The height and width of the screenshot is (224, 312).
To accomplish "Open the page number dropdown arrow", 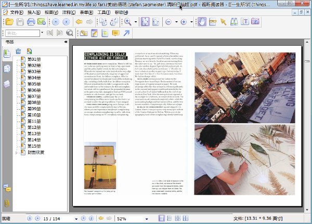I will [76, 219].
